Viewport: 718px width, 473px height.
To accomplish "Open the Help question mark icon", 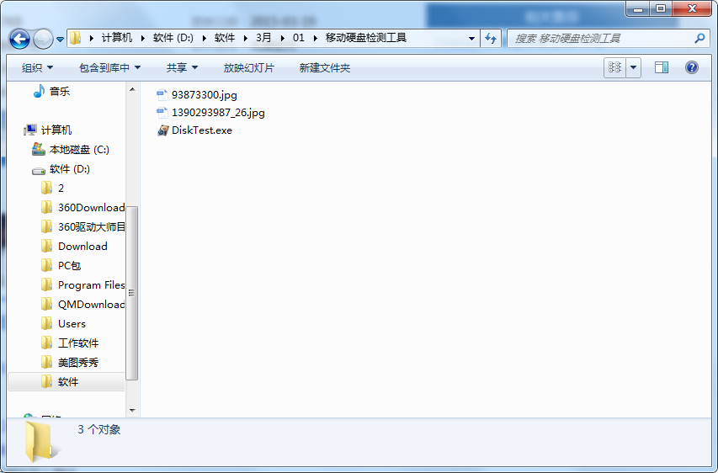I will pyautogui.click(x=692, y=67).
